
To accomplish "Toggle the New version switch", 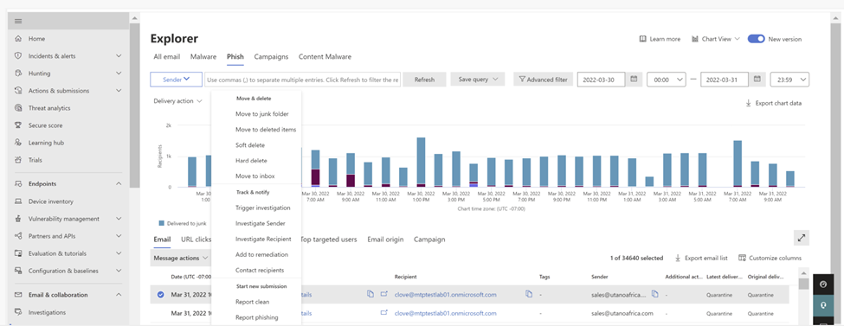I will (x=757, y=39).
